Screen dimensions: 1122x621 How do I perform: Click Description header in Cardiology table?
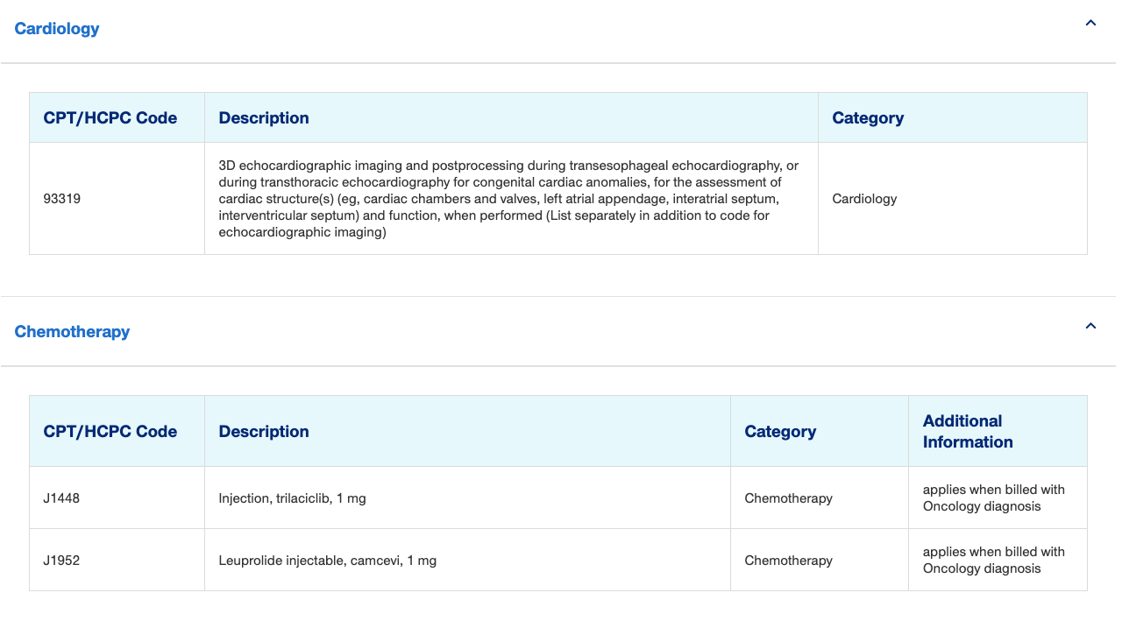[x=264, y=118]
